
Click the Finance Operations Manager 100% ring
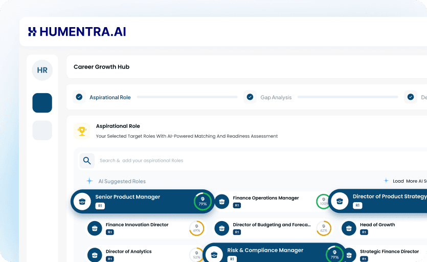tap(324, 202)
